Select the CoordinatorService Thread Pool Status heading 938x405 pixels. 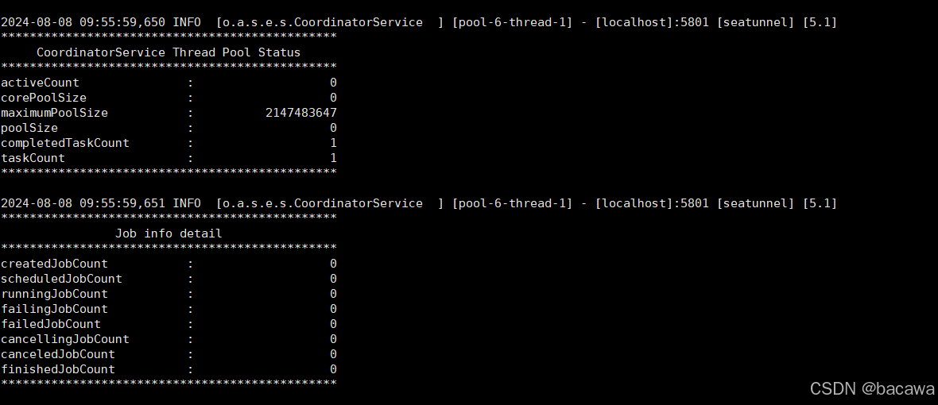click(x=168, y=52)
